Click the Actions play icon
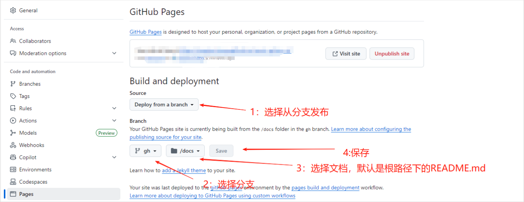The height and width of the screenshot is (202, 524). 13,121
